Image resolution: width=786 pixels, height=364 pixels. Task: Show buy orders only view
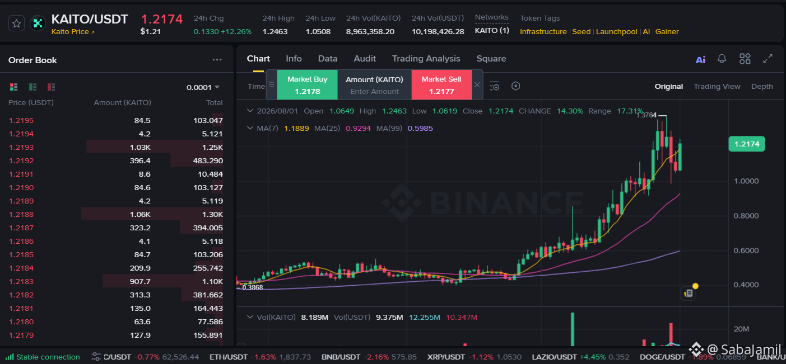coord(32,87)
